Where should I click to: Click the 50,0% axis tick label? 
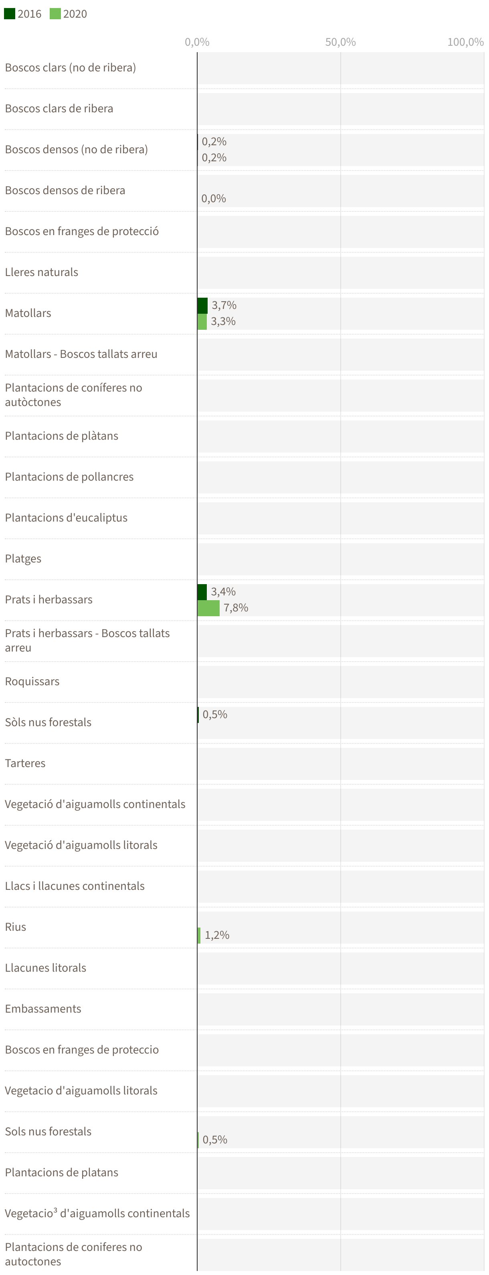[340, 42]
